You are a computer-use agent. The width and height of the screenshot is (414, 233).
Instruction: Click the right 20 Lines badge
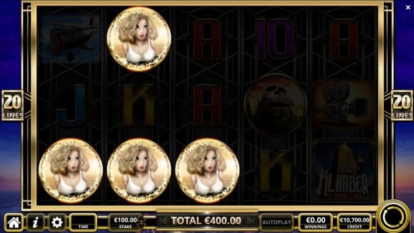(402, 105)
